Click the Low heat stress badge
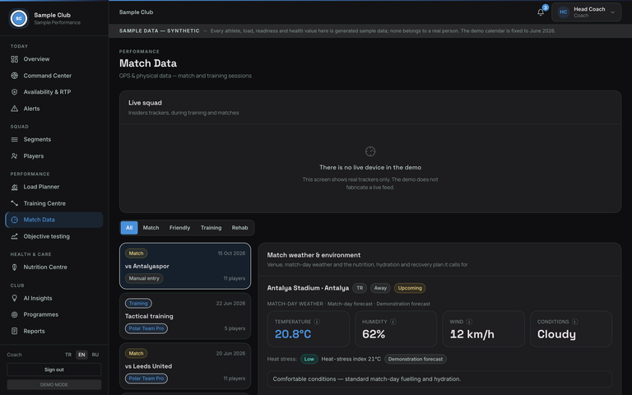This screenshot has height=395, width=632. point(309,359)
